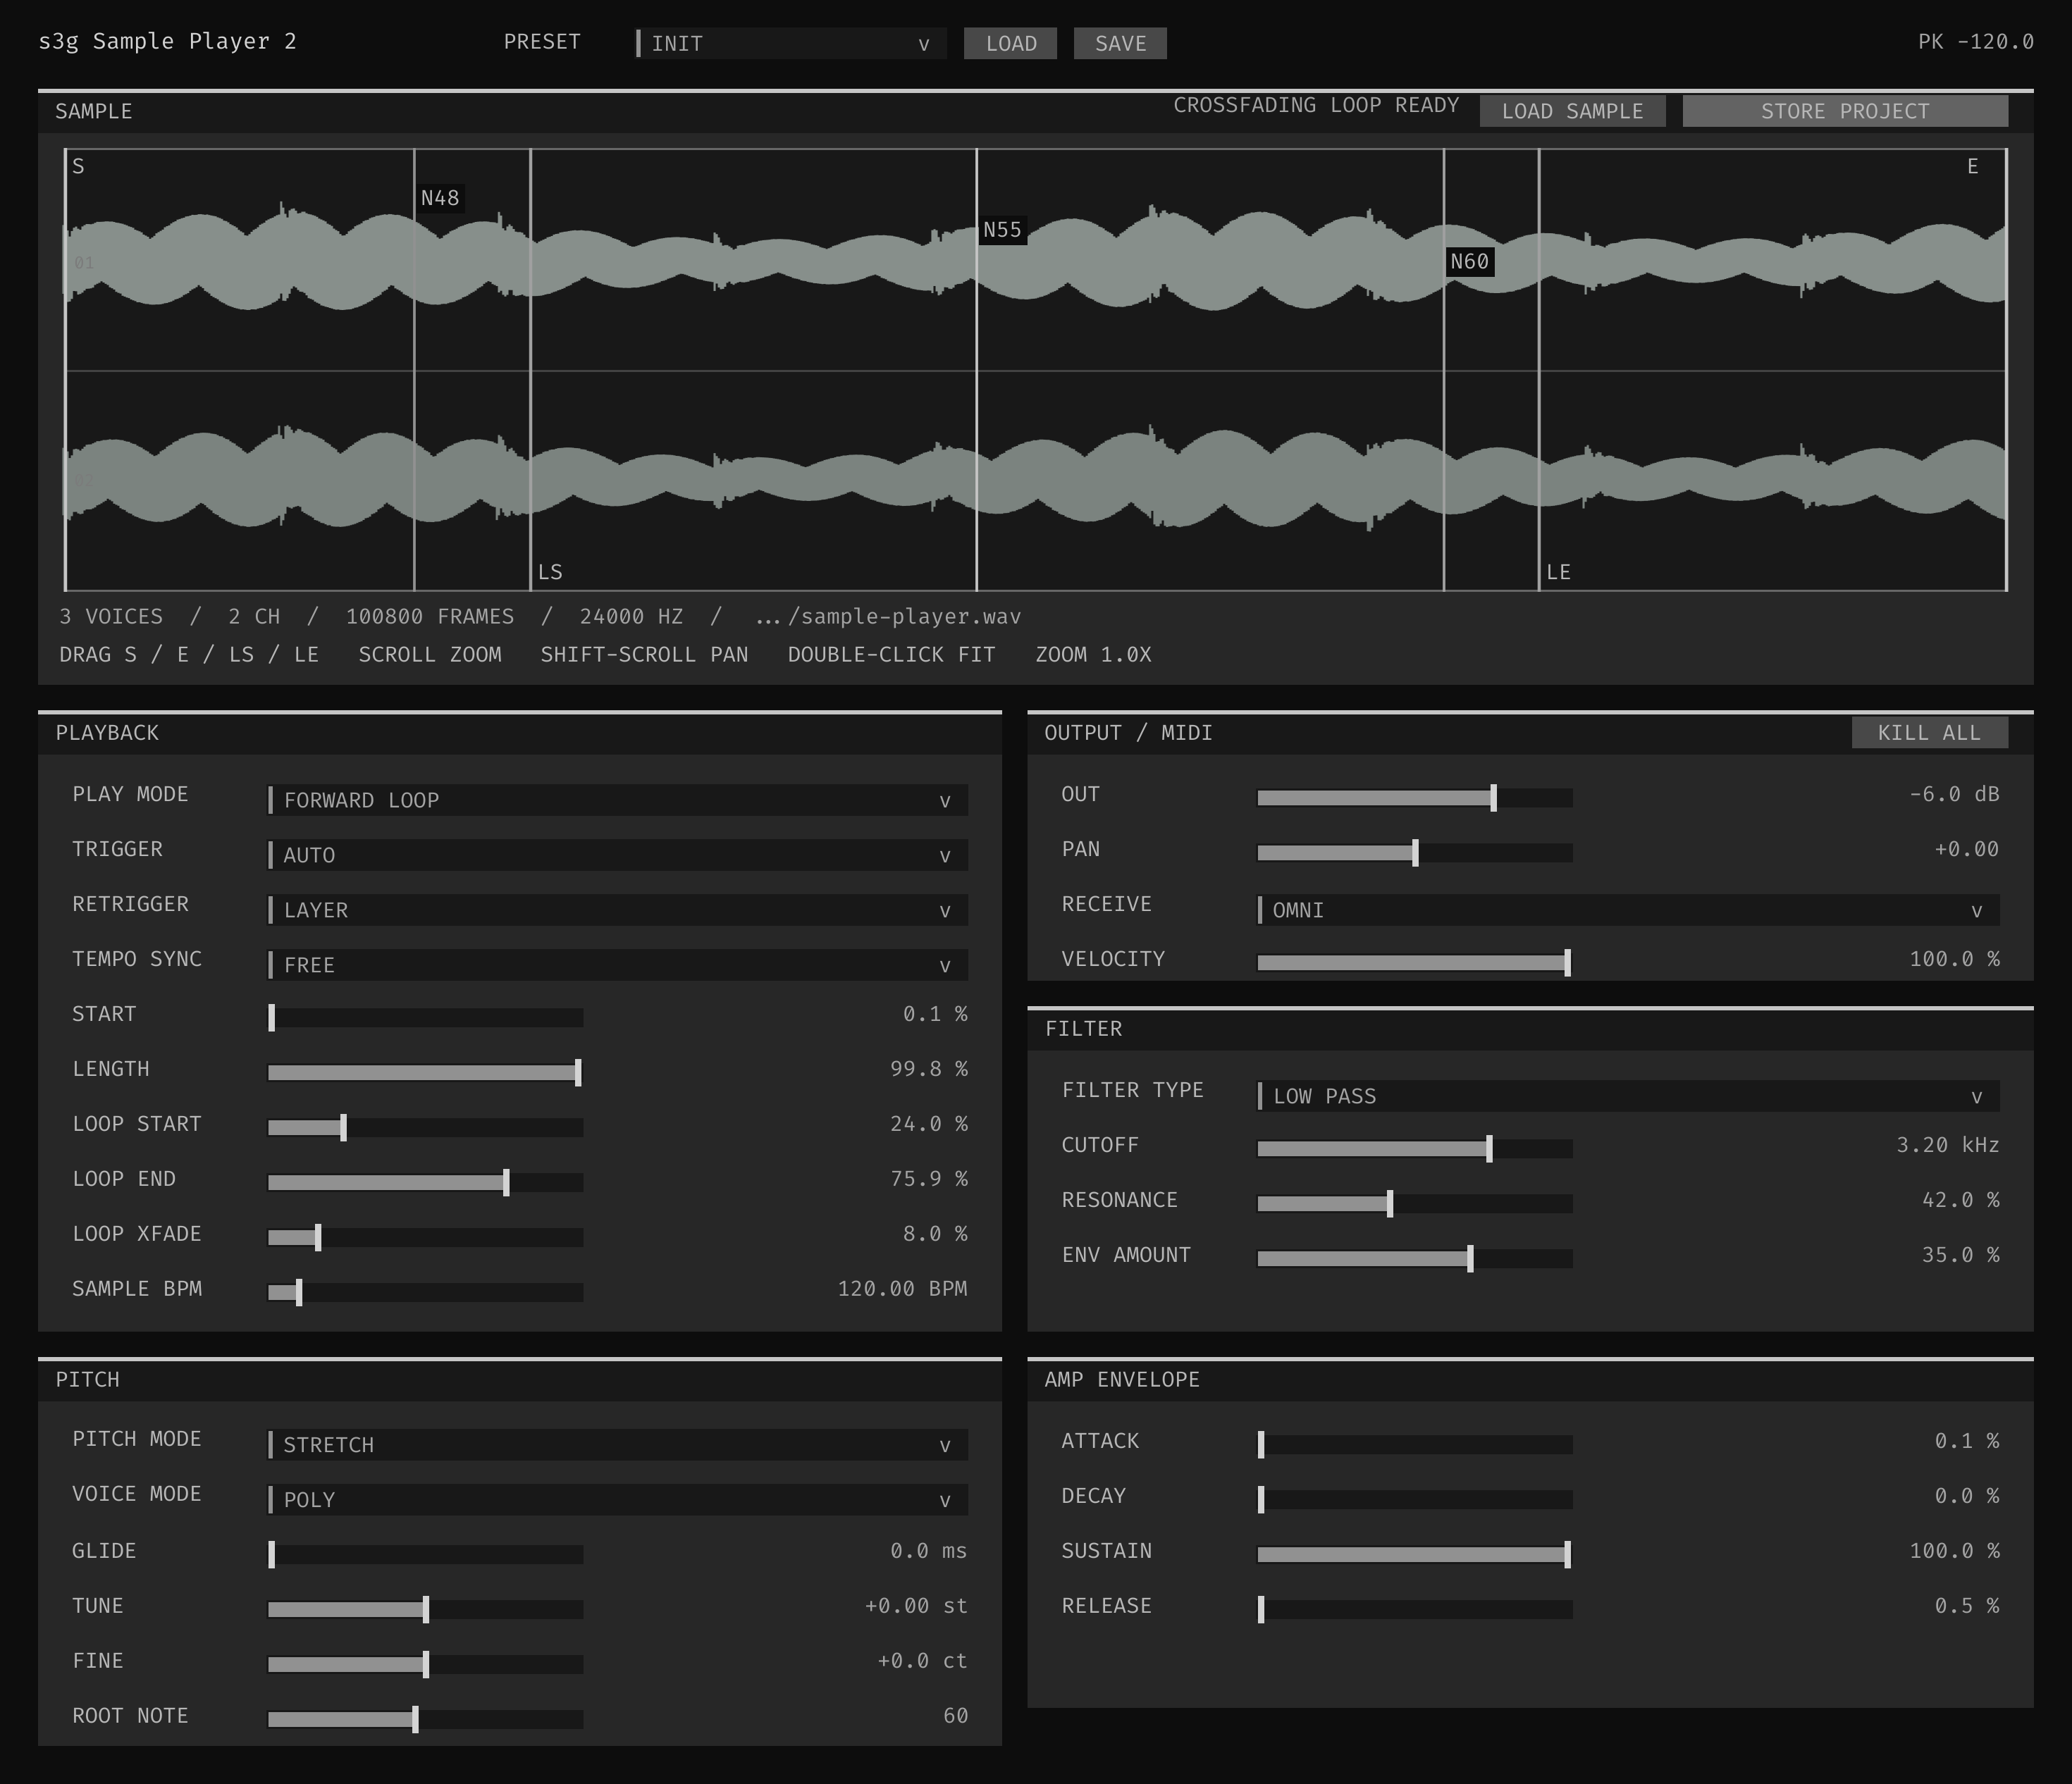Click the N60 slice marker label

[1469, 262]
